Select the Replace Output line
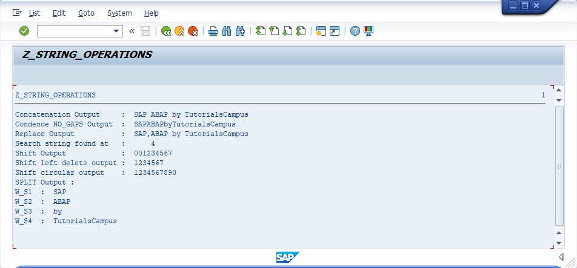Viewport: 577px width, 268px height. click(132, 134)
